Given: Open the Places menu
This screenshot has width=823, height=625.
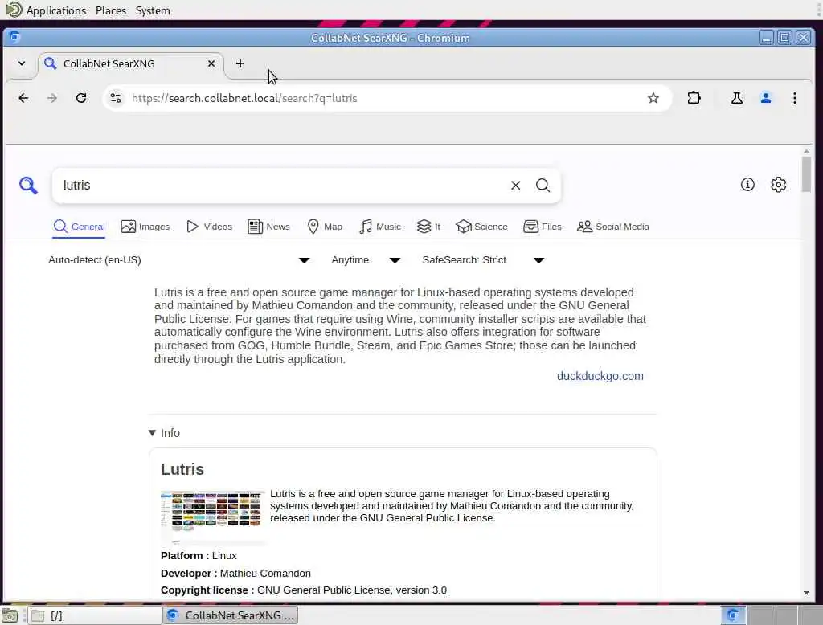Looking at the screenshot, I should (x=111, y=10).
